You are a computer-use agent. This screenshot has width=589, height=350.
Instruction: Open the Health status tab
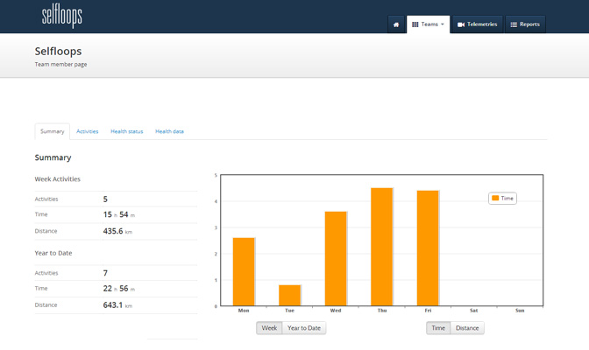point(126,131)
